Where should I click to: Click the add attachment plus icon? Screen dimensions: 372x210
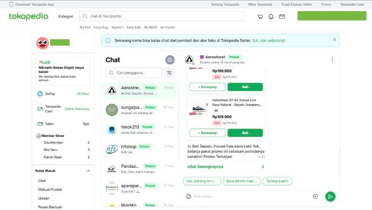(x=315, y=197)
